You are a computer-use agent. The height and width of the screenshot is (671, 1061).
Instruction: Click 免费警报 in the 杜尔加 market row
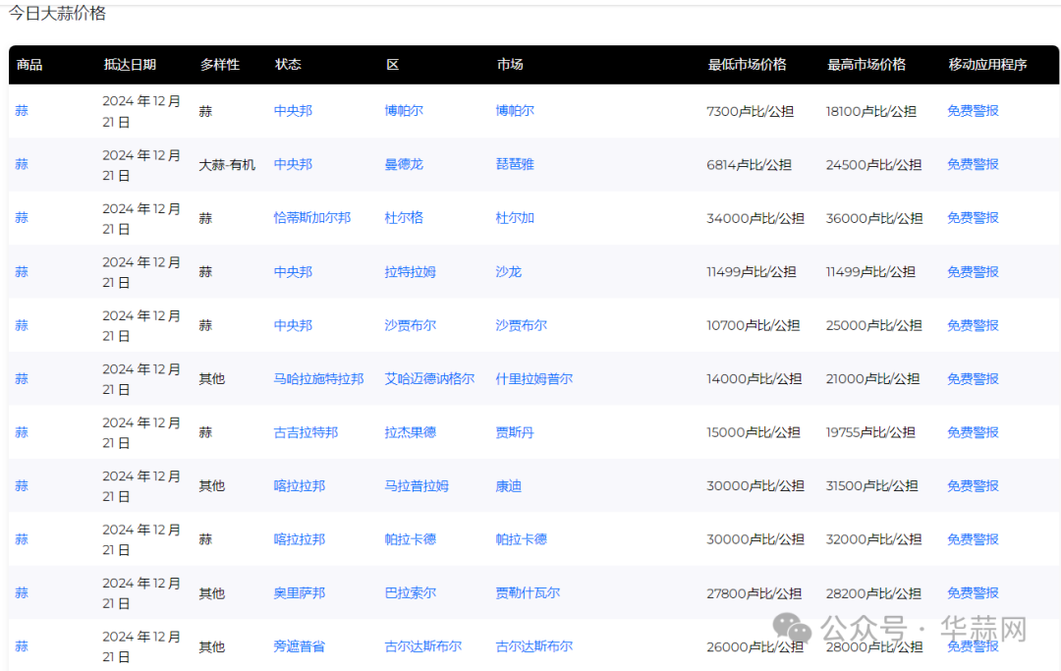point(973,218)
